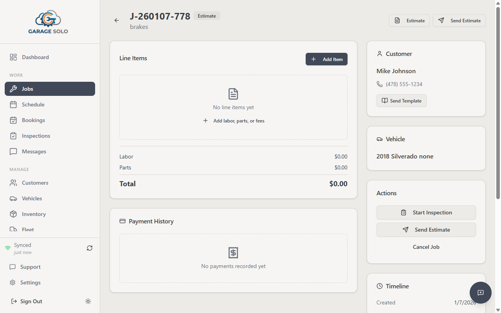Image resolution: width=501 pixels, height=313 pixels.
Task: Open the Schedule page
Action: coord(50,104)
